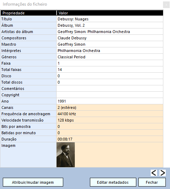Click the Faixa value 1

[x=59, y=63]
